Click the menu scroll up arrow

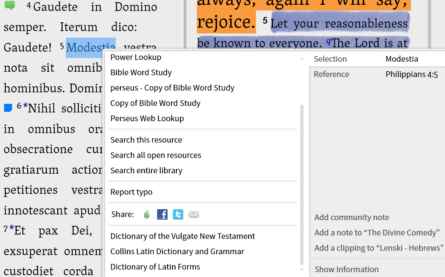point(301,59)
